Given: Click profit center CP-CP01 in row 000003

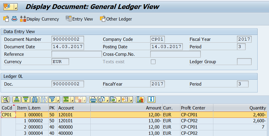Looking at the screenshot, I should [x=197, y=127].
